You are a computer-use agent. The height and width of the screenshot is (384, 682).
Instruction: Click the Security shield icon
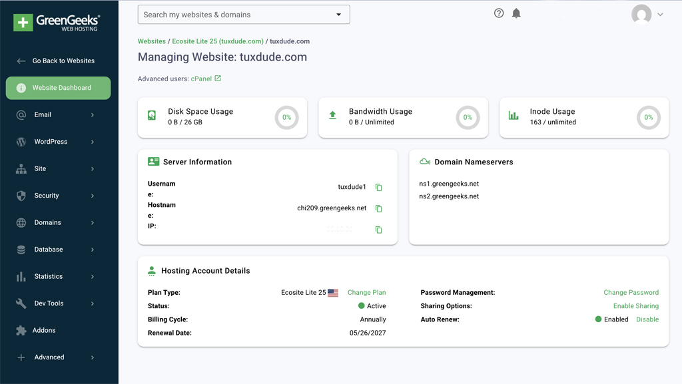(x=21, y=196)
